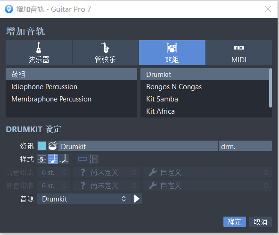Toggle standard notation style
This screenshot has width=279, height=235.
[x=53, y=159]
